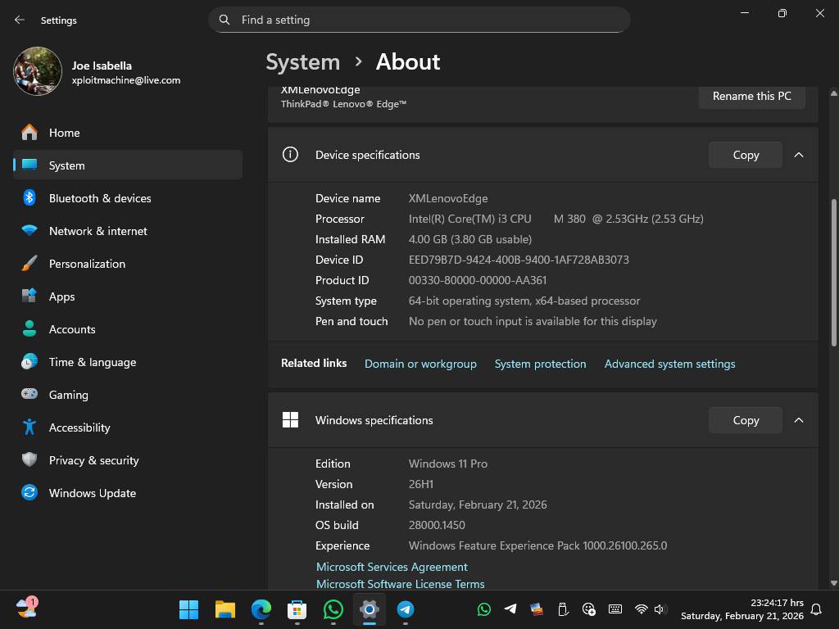The height and width of the screenshot is (629, 839).
Task: Click the OS build value 28000.1450
Action: [x=437, y=525]
